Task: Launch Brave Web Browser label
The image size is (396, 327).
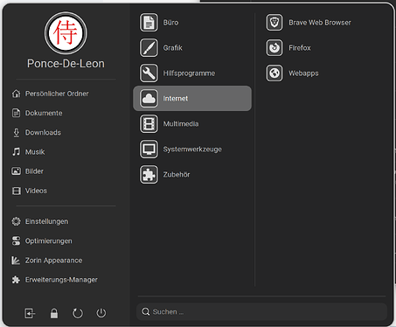Action: tap(320, 23)
